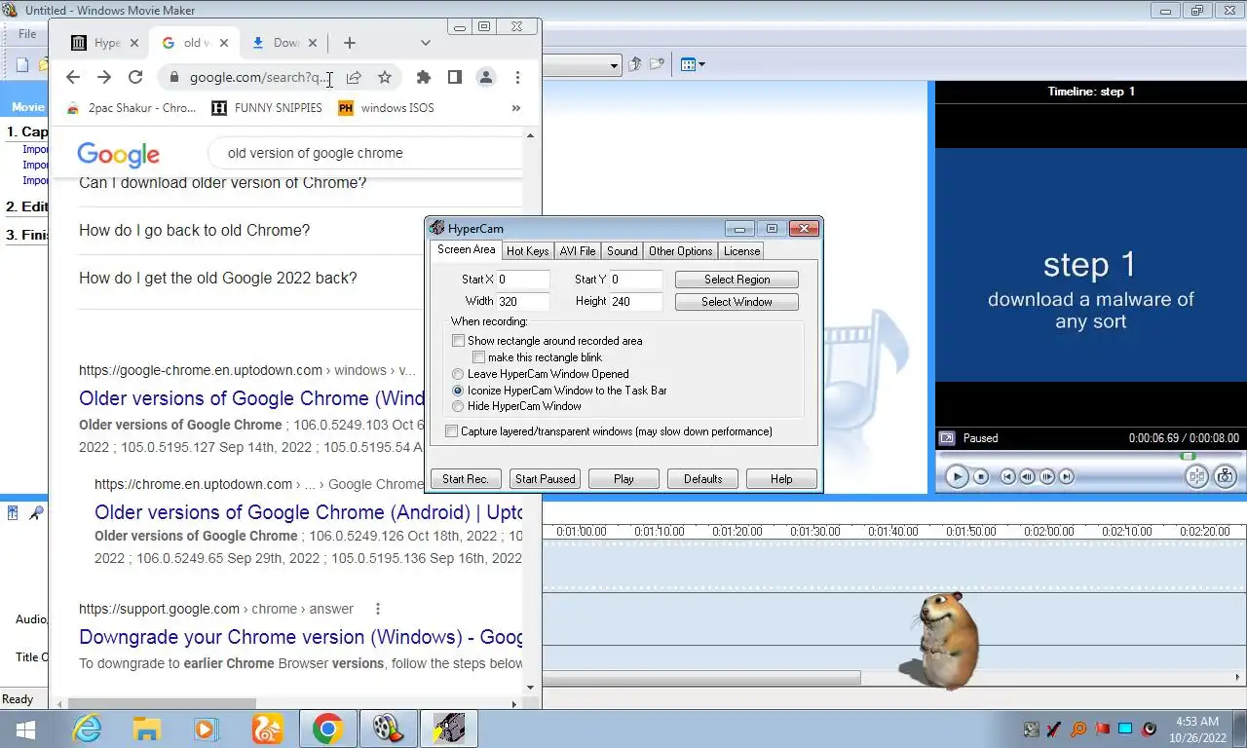Open the Google logo homepage
This screenshot has height=748, width=1247.
click(x=118, y=154)
